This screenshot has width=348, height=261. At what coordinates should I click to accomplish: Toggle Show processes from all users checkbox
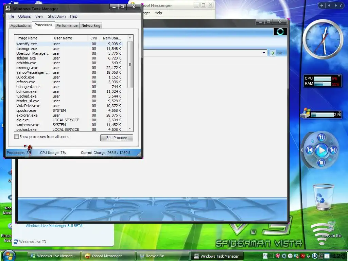point(16,137)
